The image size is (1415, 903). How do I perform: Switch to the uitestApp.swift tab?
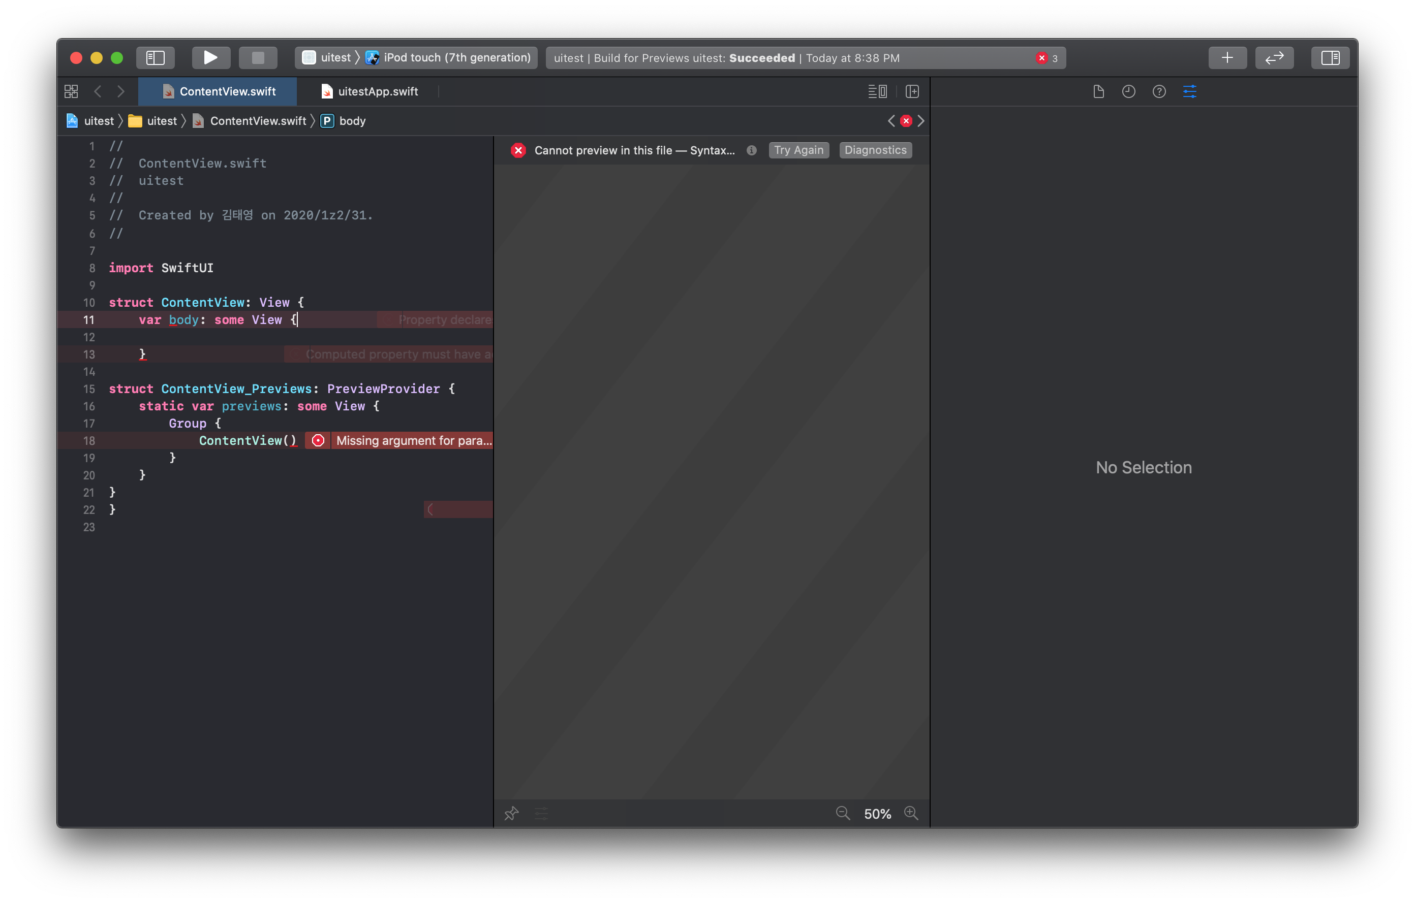tap(377, 91)
